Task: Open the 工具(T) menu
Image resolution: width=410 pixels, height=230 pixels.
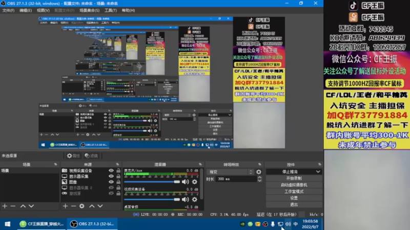Action: tap(111, 10)
